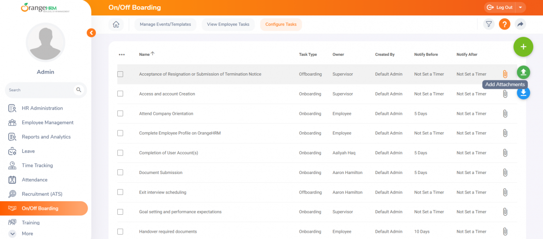Switch to Manage Events/Templates tab
This screenshot has height=239, width=543.
point(165,25)
